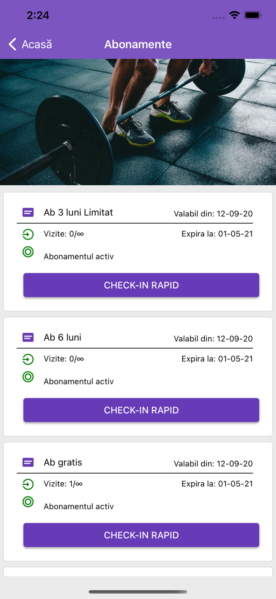This screenshot has height=599, width=276.
Task: Select the purple card icon next to Ab 6 luni
Action: (x=27, y=337)
